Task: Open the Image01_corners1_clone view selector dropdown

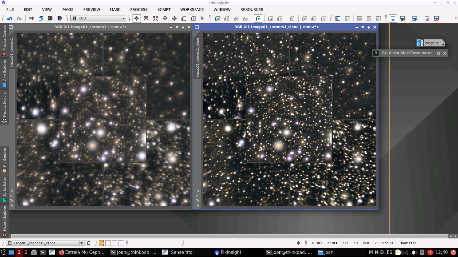Action: pyautogui.click(x=82, y=243)
